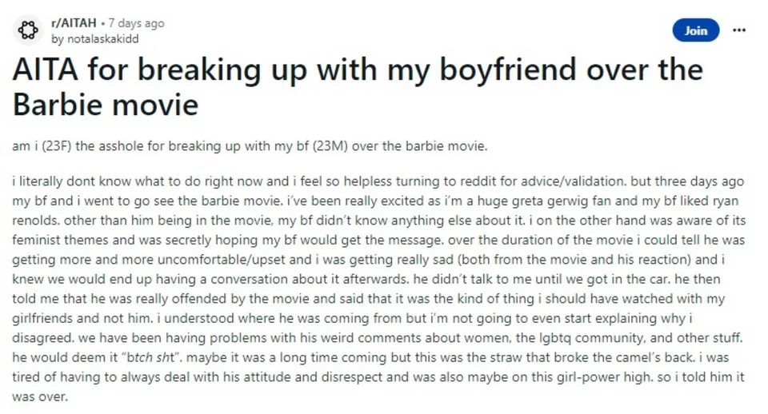
Task: Click the italic 'btch sht' quote
Action: 151,357
